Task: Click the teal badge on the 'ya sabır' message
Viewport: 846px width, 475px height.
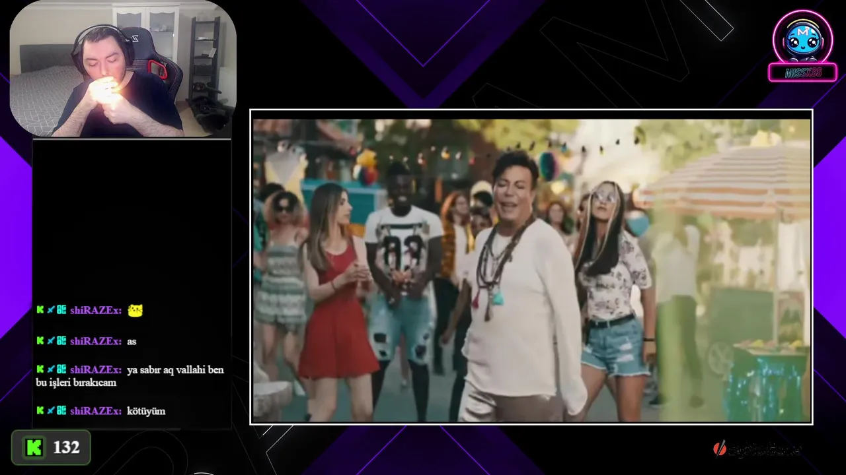Action: click(x=61, y=369)
